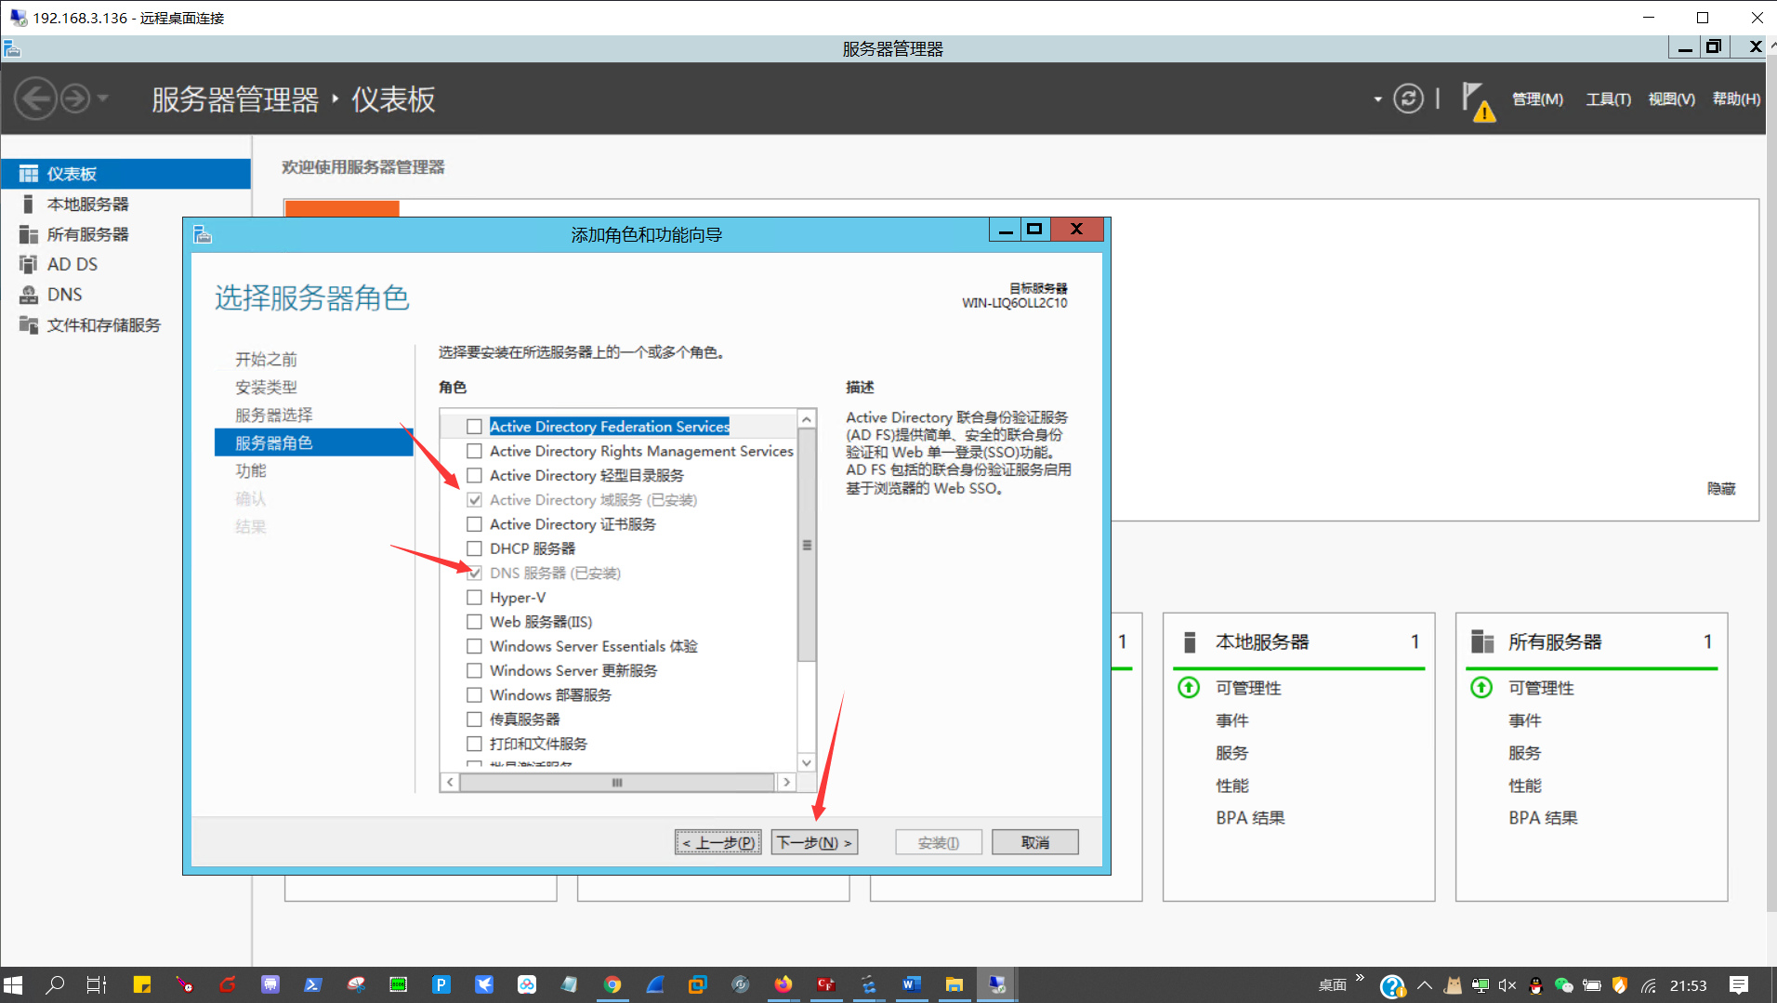
Task: Open Firefox from the taskbar
Action: 783,984
